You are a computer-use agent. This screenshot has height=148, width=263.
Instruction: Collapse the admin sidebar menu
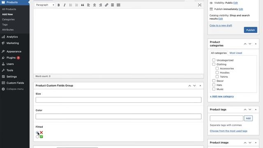pyautogui.click(x=15, y=89)
